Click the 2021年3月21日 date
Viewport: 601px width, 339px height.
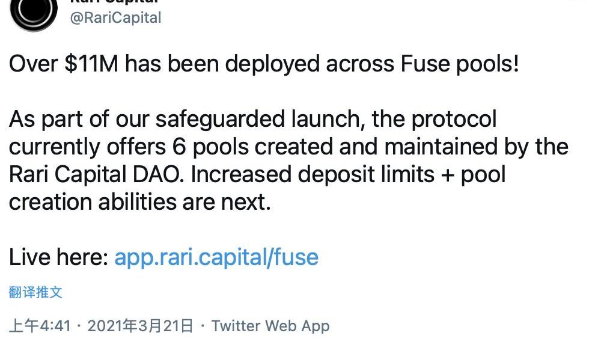click(x=140, y=326)
